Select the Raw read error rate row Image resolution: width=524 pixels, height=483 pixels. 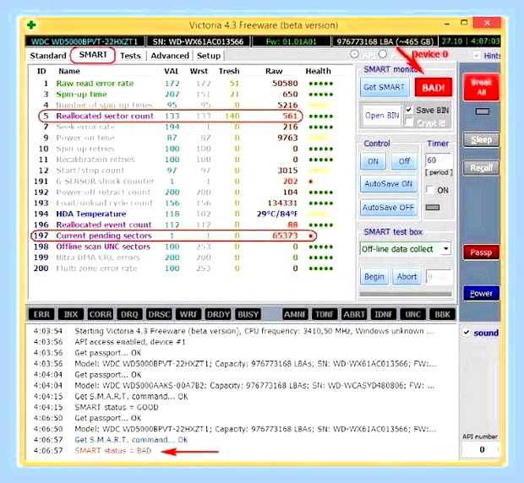pos(183,84)
